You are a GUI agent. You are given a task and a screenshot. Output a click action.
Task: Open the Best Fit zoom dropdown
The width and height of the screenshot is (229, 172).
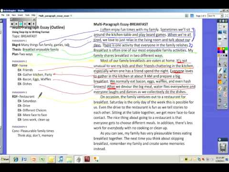tap(216, 16)
